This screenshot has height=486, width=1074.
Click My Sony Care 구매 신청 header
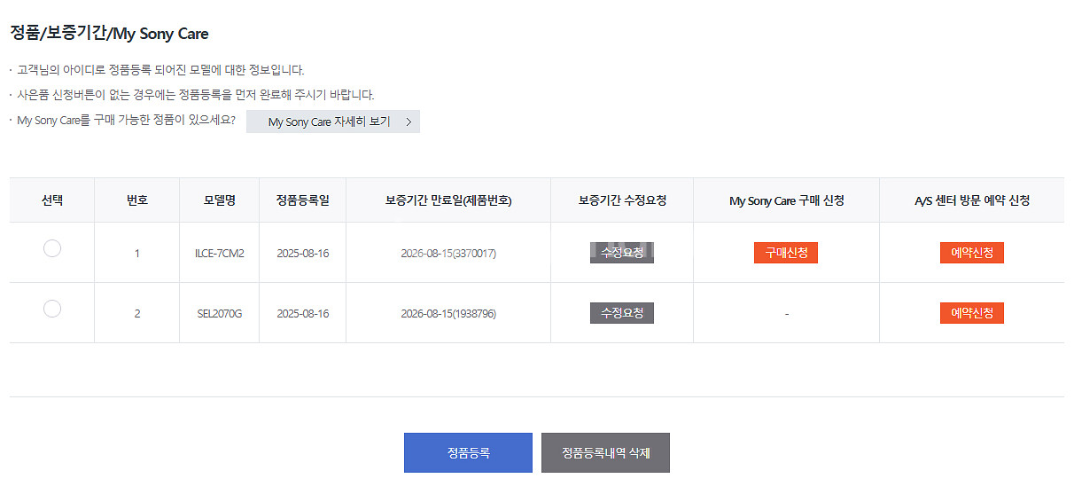(x=786, y=200)
